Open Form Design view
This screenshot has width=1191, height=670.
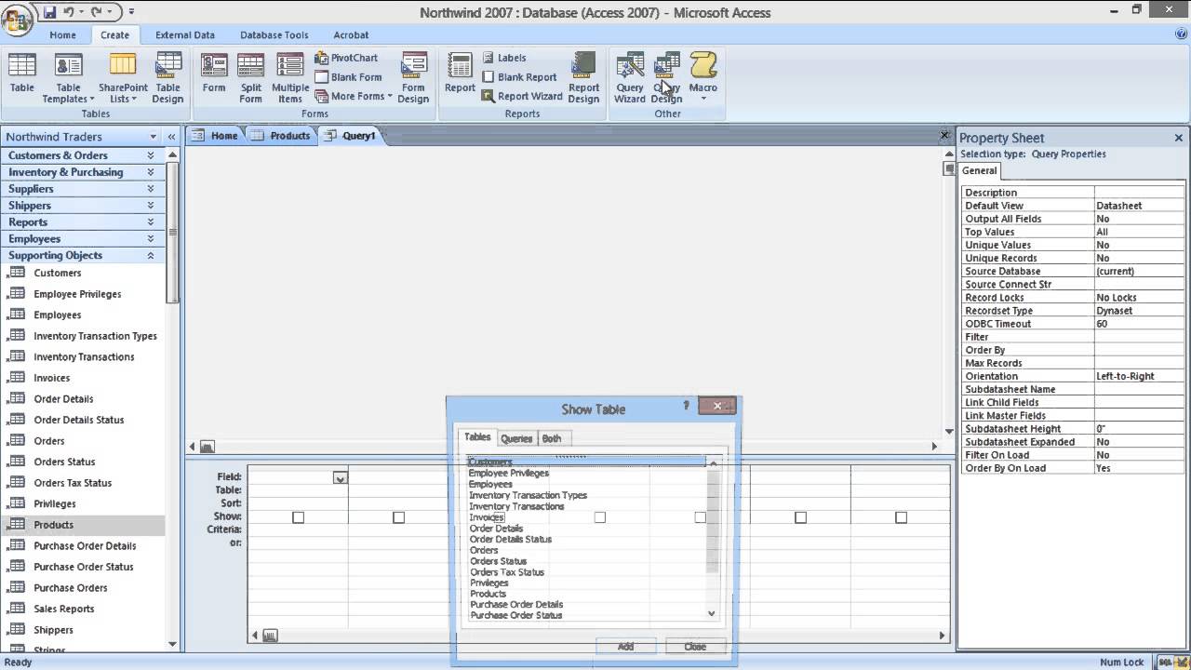(413, 76)
